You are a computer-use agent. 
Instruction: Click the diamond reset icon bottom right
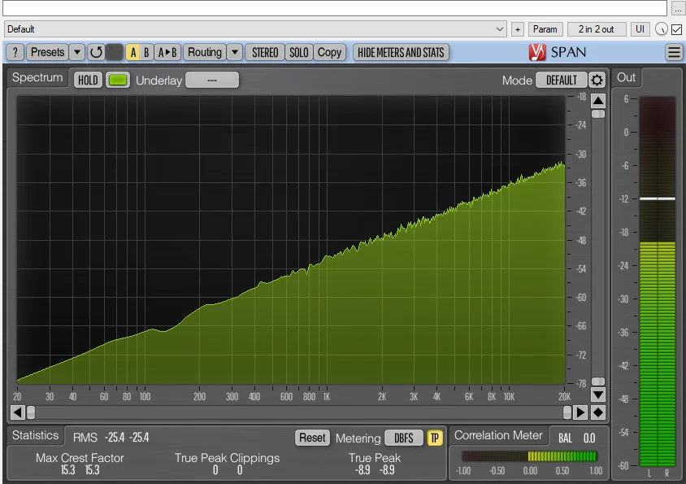coord(597,412)
